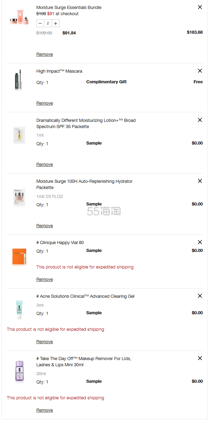
Task: Click Remove under Take The Day Off remover
Action: pyautogui.click(x=45, y=410)
